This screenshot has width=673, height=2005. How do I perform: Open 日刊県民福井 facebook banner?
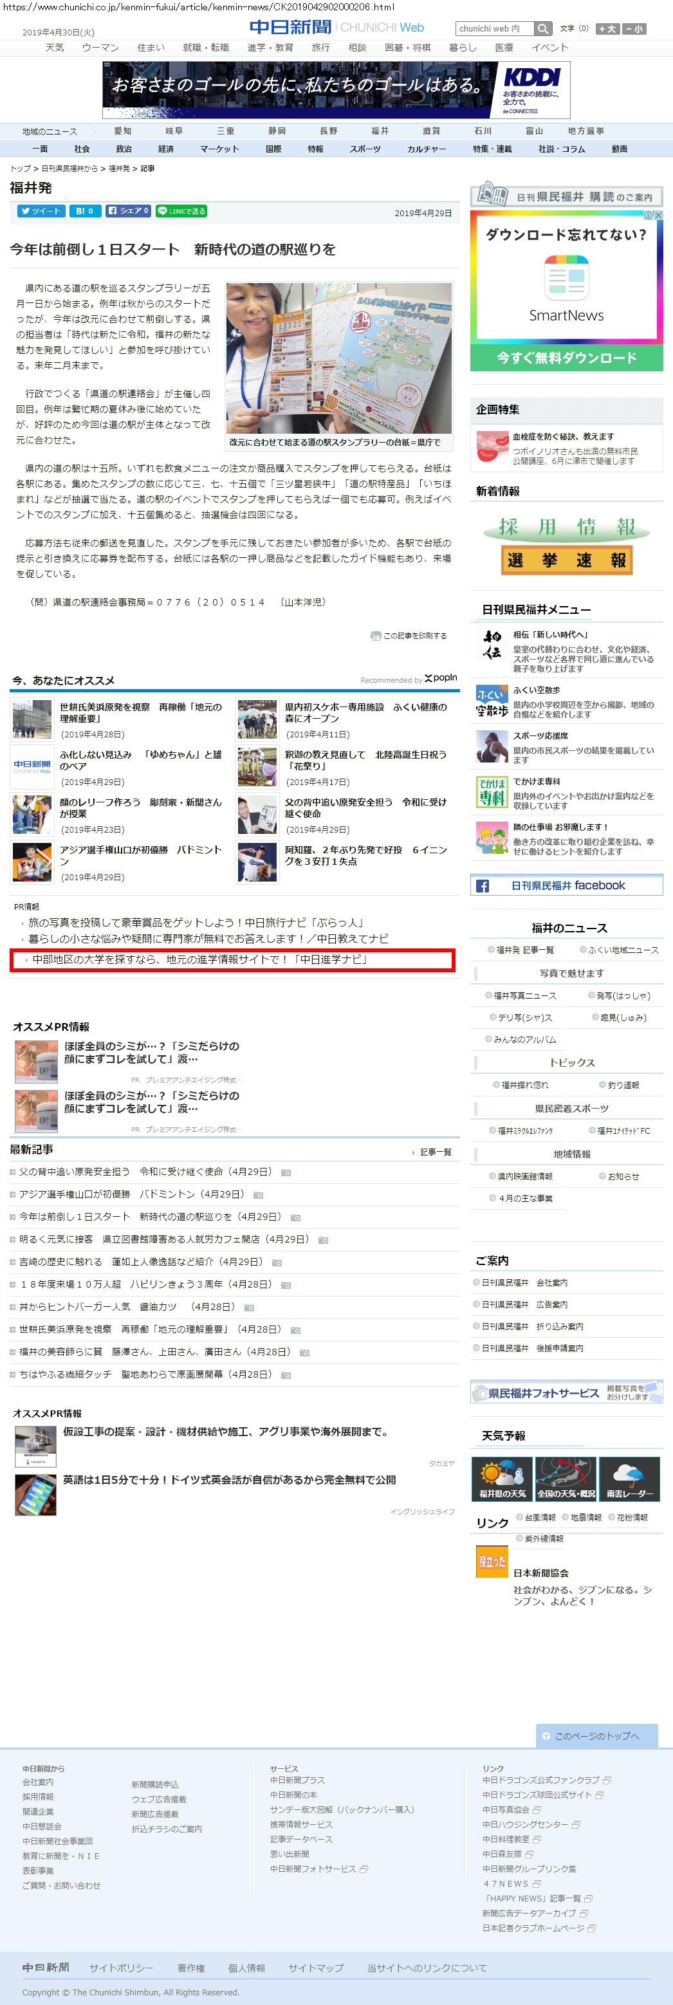point(566,885)
